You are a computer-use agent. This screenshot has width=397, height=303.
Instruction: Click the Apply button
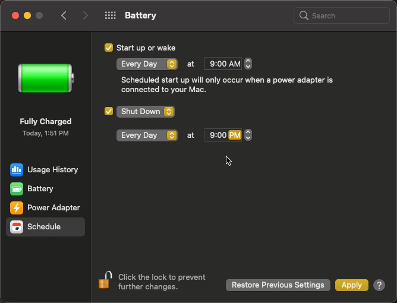[x=352, y=285]
